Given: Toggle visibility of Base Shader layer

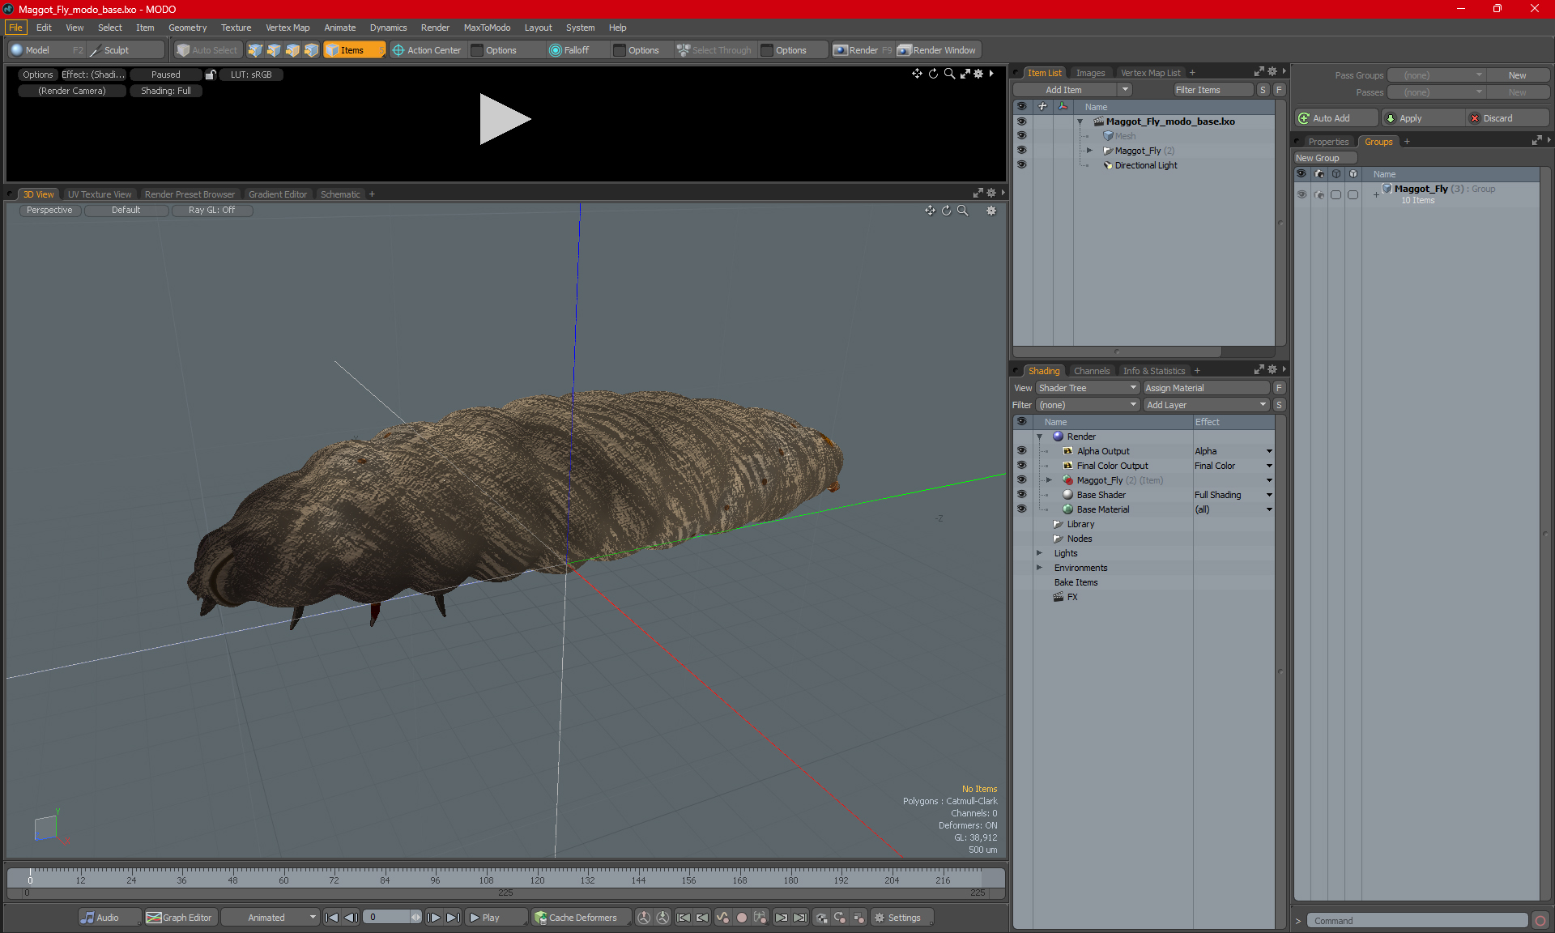Looking at the screenshot, I should [1021, 495].
